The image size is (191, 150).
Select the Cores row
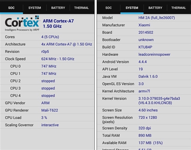(x=48, y=37)
